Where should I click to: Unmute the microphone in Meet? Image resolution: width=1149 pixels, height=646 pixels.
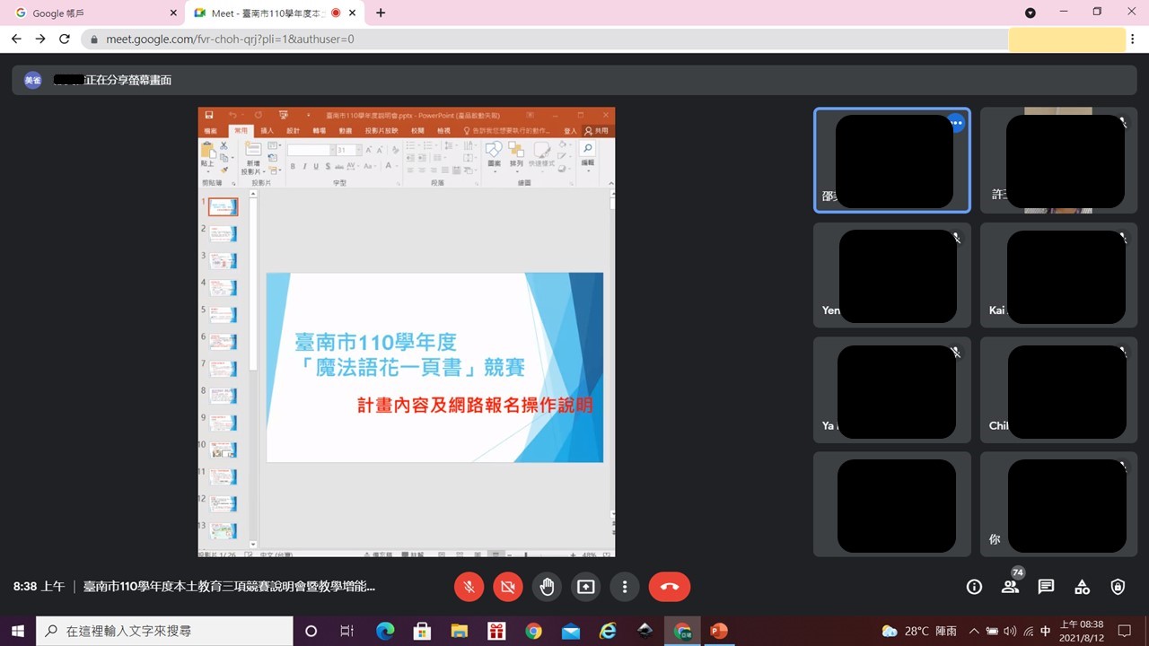[x=469, y=587]
